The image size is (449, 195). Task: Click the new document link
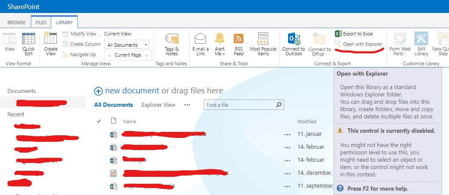point(132,91)
